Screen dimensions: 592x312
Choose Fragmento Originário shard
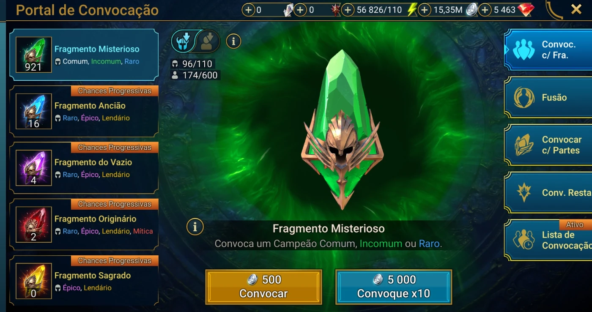84,224
